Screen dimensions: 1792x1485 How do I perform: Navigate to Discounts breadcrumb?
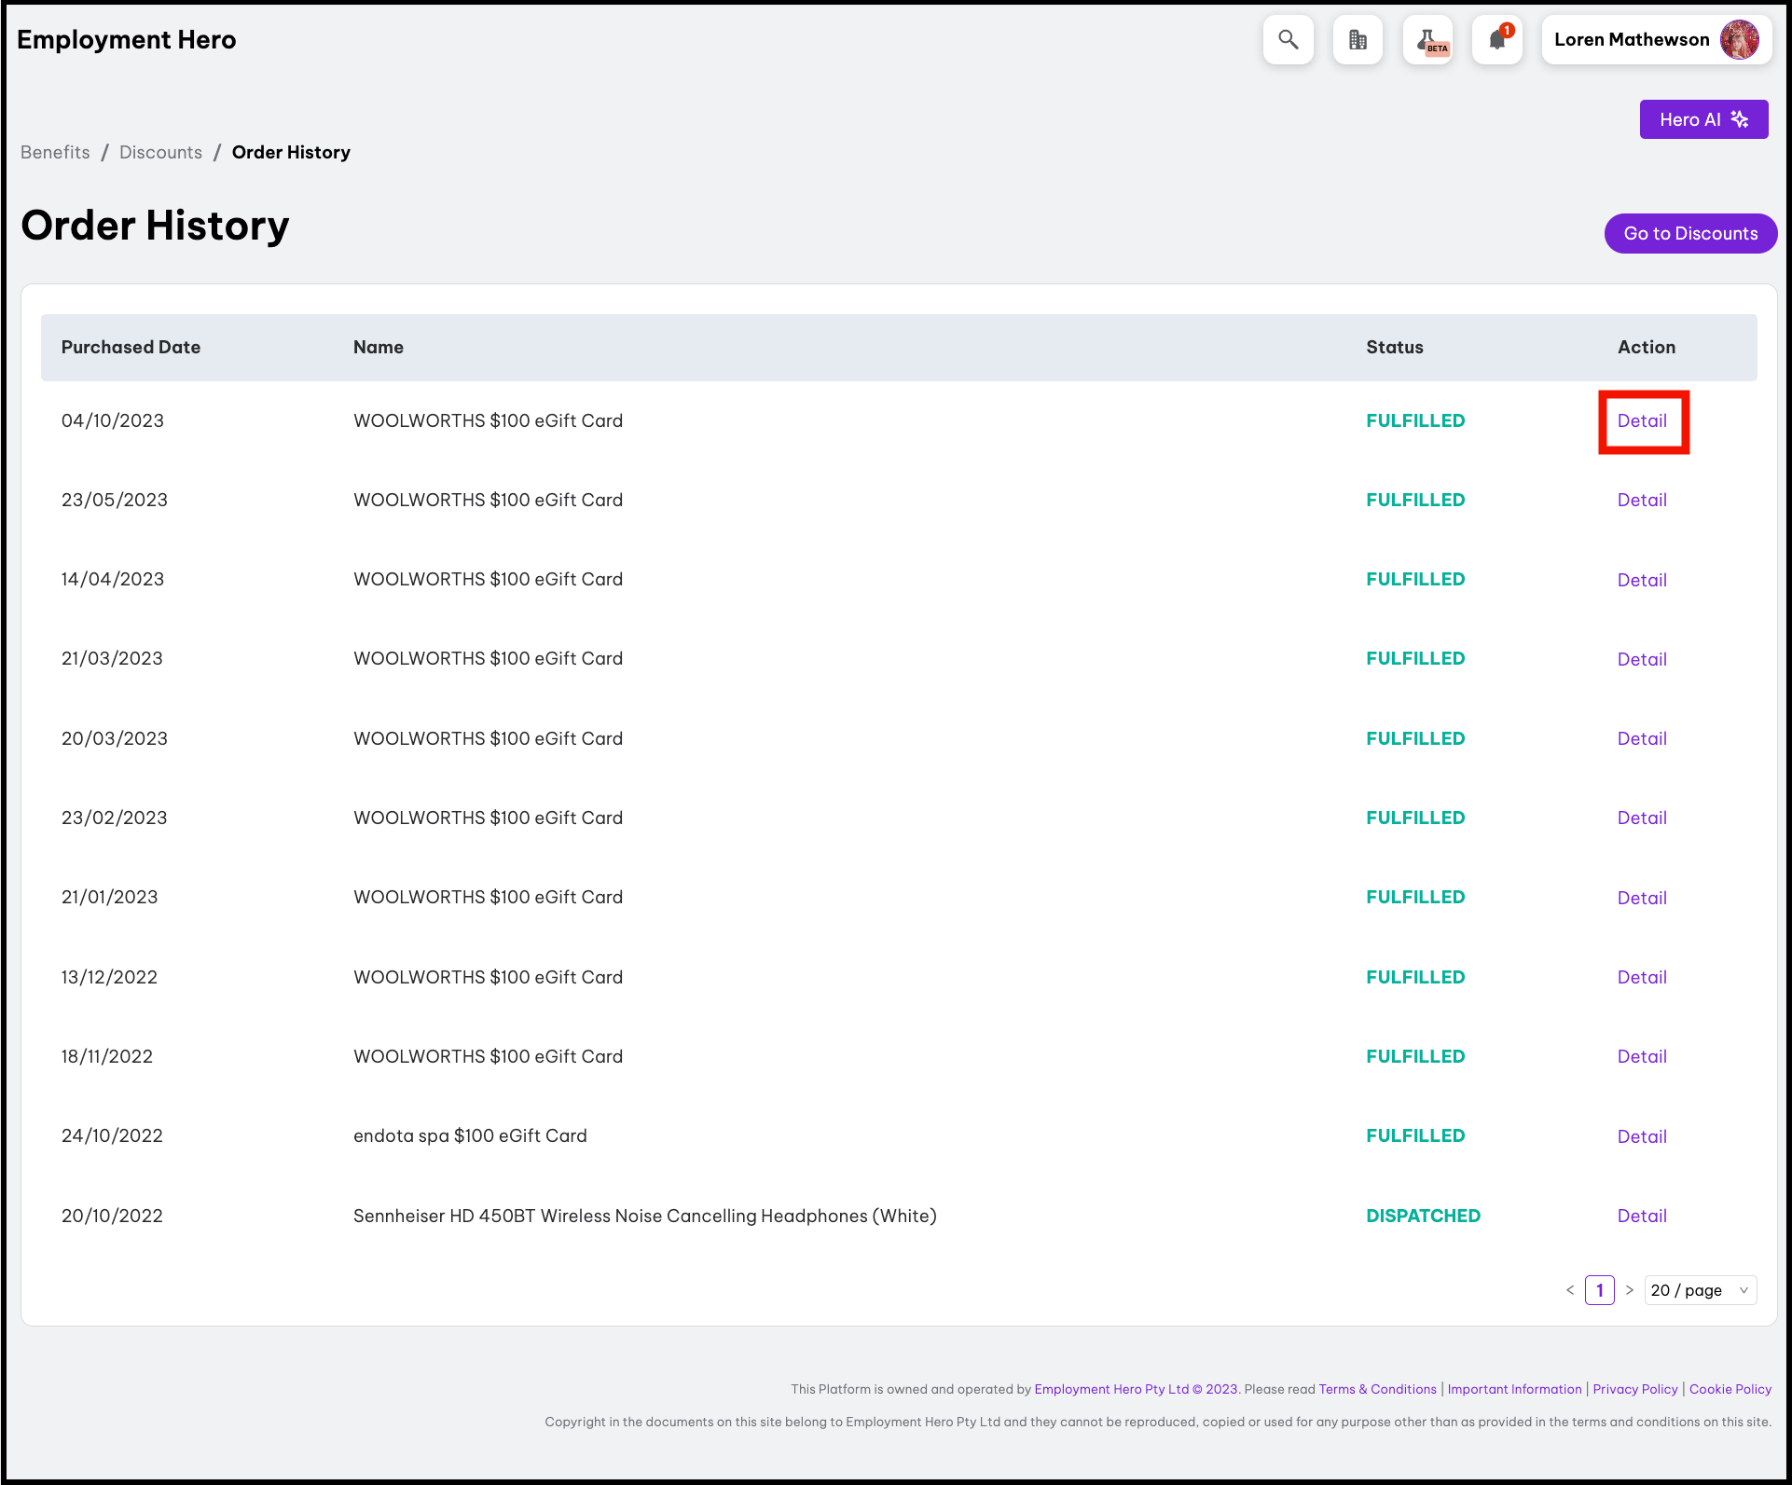(x=160, y=152)
